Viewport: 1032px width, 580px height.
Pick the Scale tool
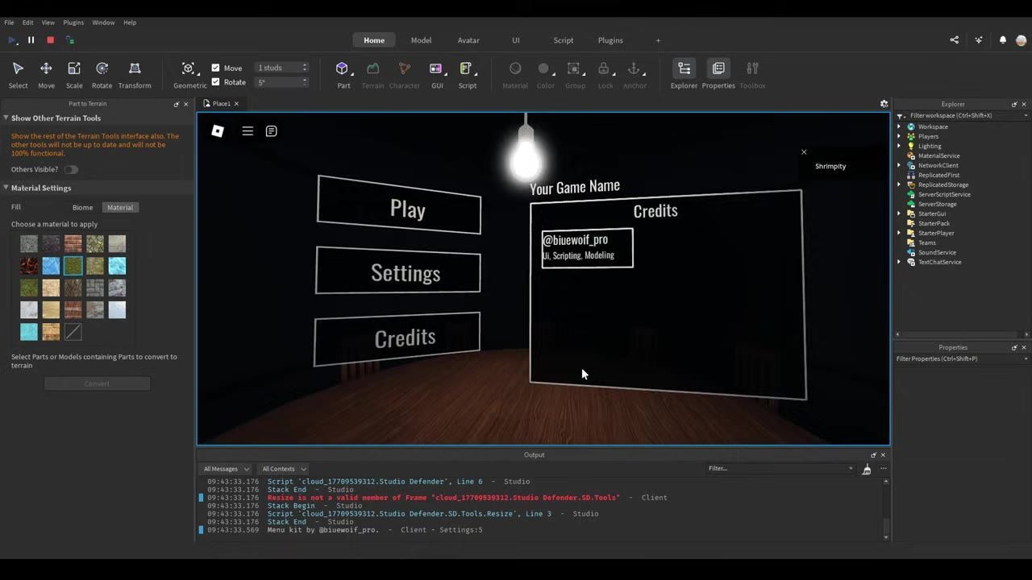click(74, 75)
